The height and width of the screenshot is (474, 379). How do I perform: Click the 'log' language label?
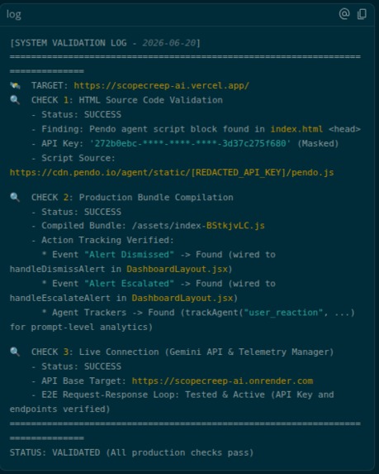(14, 15)
